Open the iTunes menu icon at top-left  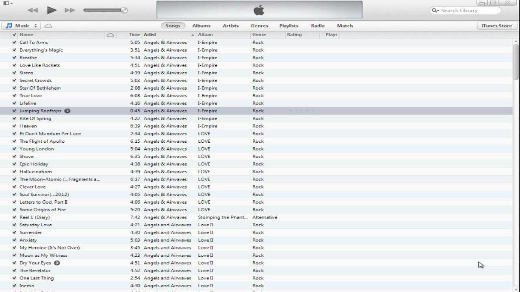pos(8,3)
